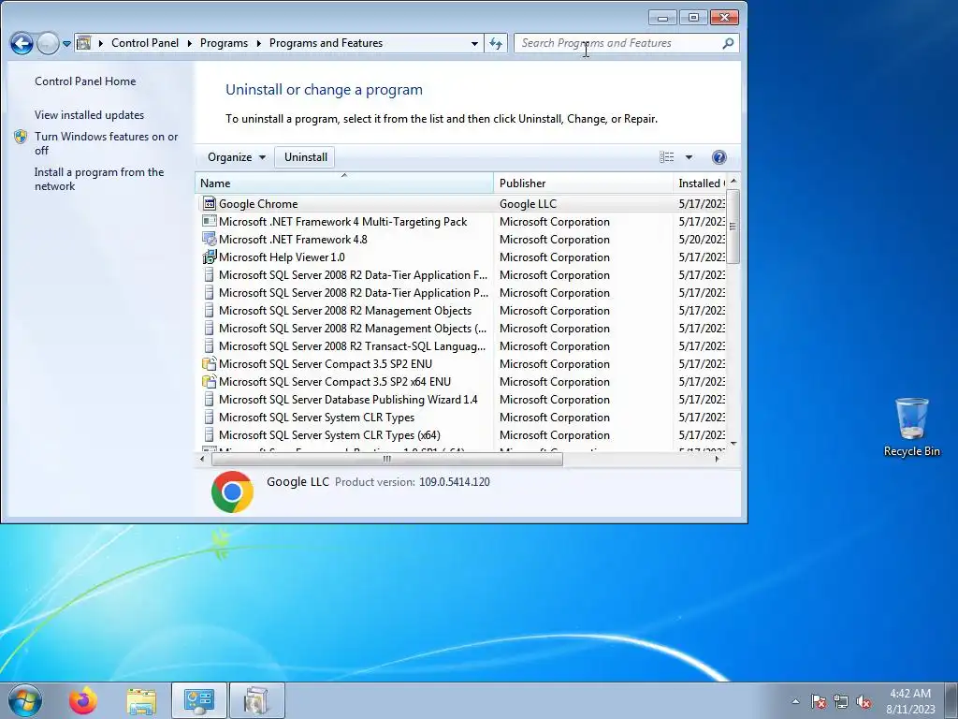Click Google LLC publisher cell

tap(528, 204)
